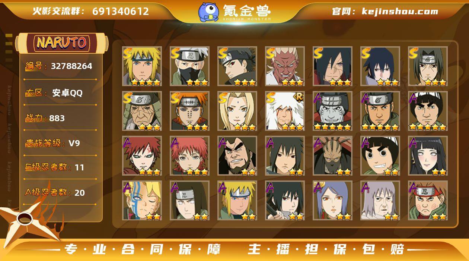Viewport: 469px width, 261px height.
Task: Click the group number 691340612
Action: pyautogui.click(x=121, y=11)
